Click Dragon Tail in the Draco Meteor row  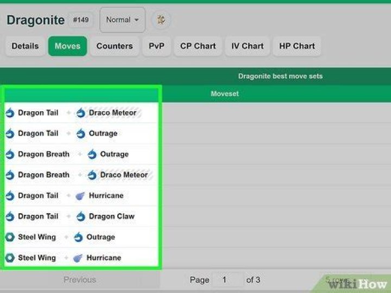point(38,113)
